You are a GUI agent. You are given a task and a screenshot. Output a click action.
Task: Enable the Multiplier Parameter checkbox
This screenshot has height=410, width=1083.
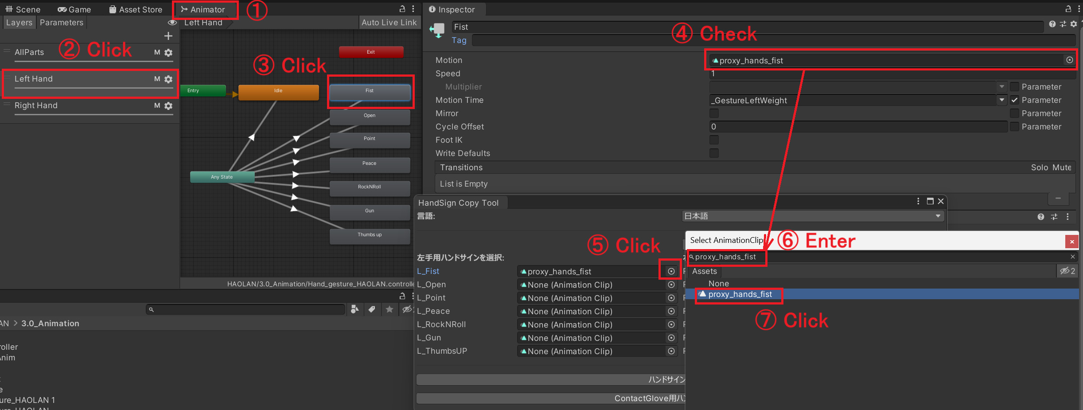click(1014, 86)
